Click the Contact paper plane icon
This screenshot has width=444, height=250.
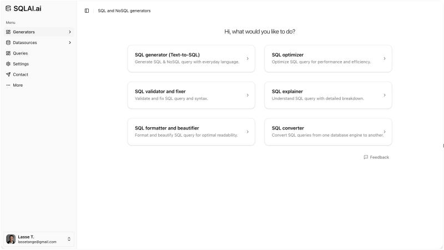(x=8, y=74)
